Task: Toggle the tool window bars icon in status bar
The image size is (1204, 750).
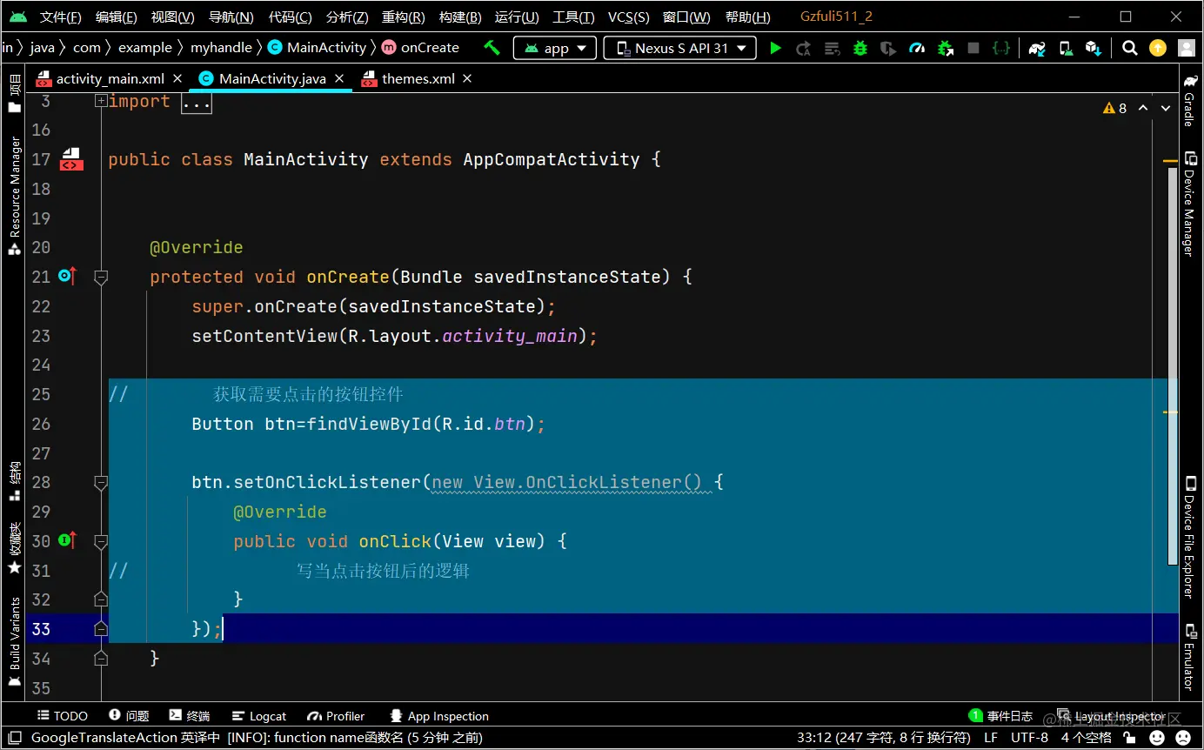Action: 12,737
